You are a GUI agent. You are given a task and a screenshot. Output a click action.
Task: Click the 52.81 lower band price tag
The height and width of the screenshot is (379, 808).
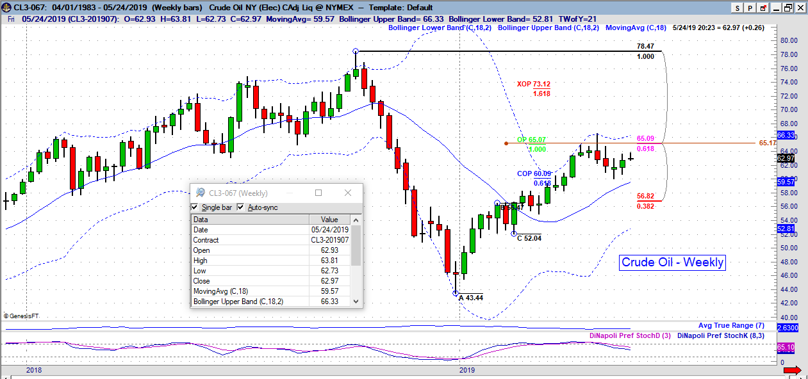[x=786, y=229]
